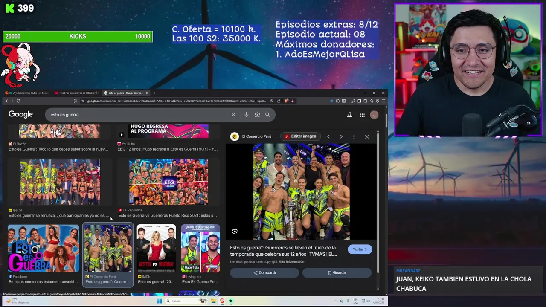Open the Más información copyright link
Viewport: 546px width, 307px height.
(x=291, y=262)
